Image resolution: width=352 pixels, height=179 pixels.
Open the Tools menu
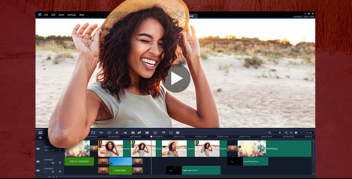[x=61, y=15]
